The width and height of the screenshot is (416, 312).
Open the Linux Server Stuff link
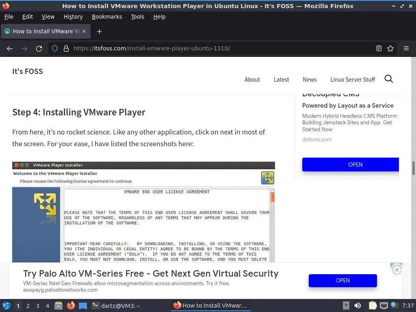[353, 80]
